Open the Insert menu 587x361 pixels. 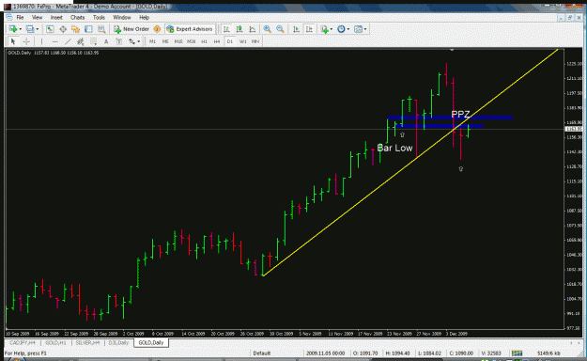click(56, 18)
